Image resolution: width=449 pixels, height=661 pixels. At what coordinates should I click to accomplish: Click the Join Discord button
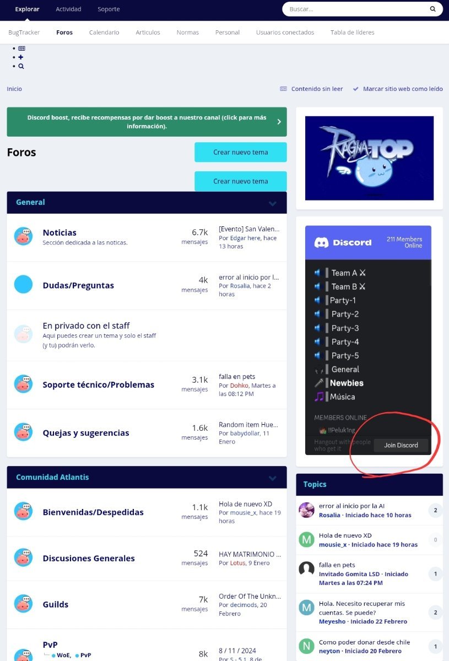pyautogui.click(x=401, y=445)
